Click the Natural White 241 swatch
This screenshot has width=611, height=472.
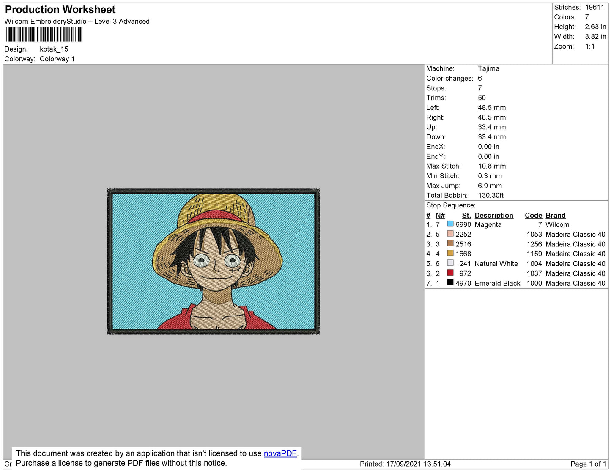coord(450,263)
